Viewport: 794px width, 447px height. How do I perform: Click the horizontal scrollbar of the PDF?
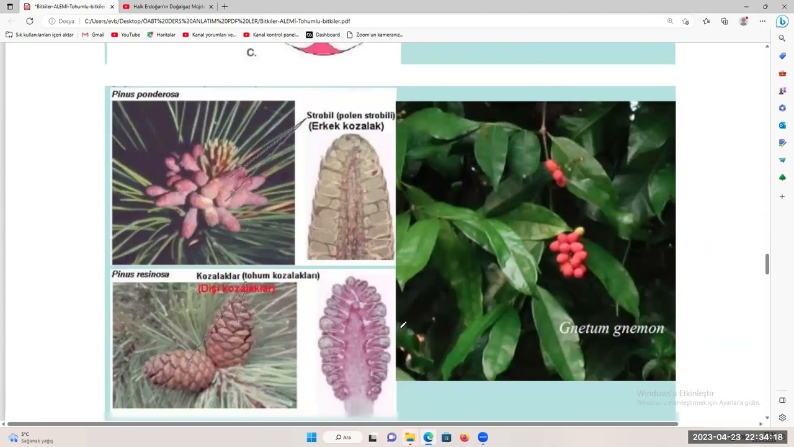(342, 424)
